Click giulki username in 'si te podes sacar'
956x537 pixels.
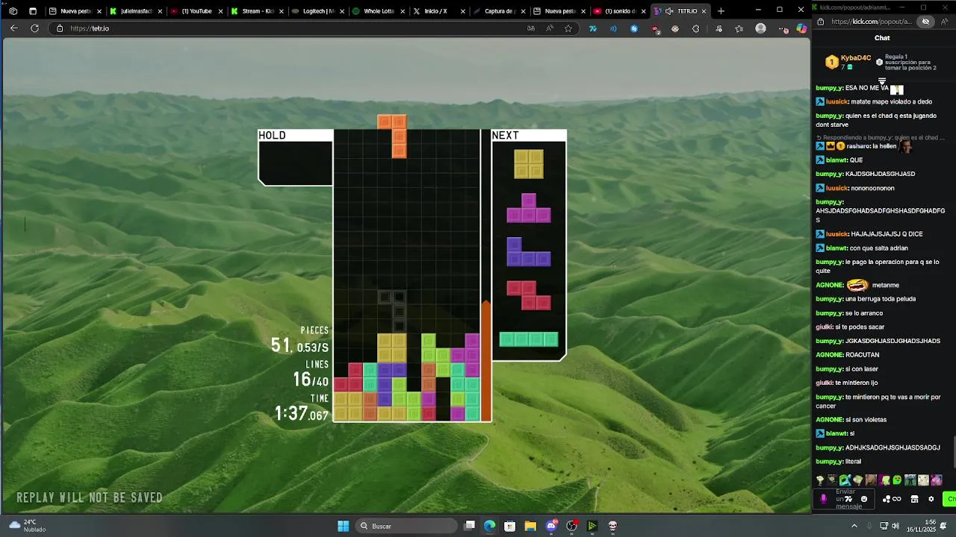click(x=824, y=327)
